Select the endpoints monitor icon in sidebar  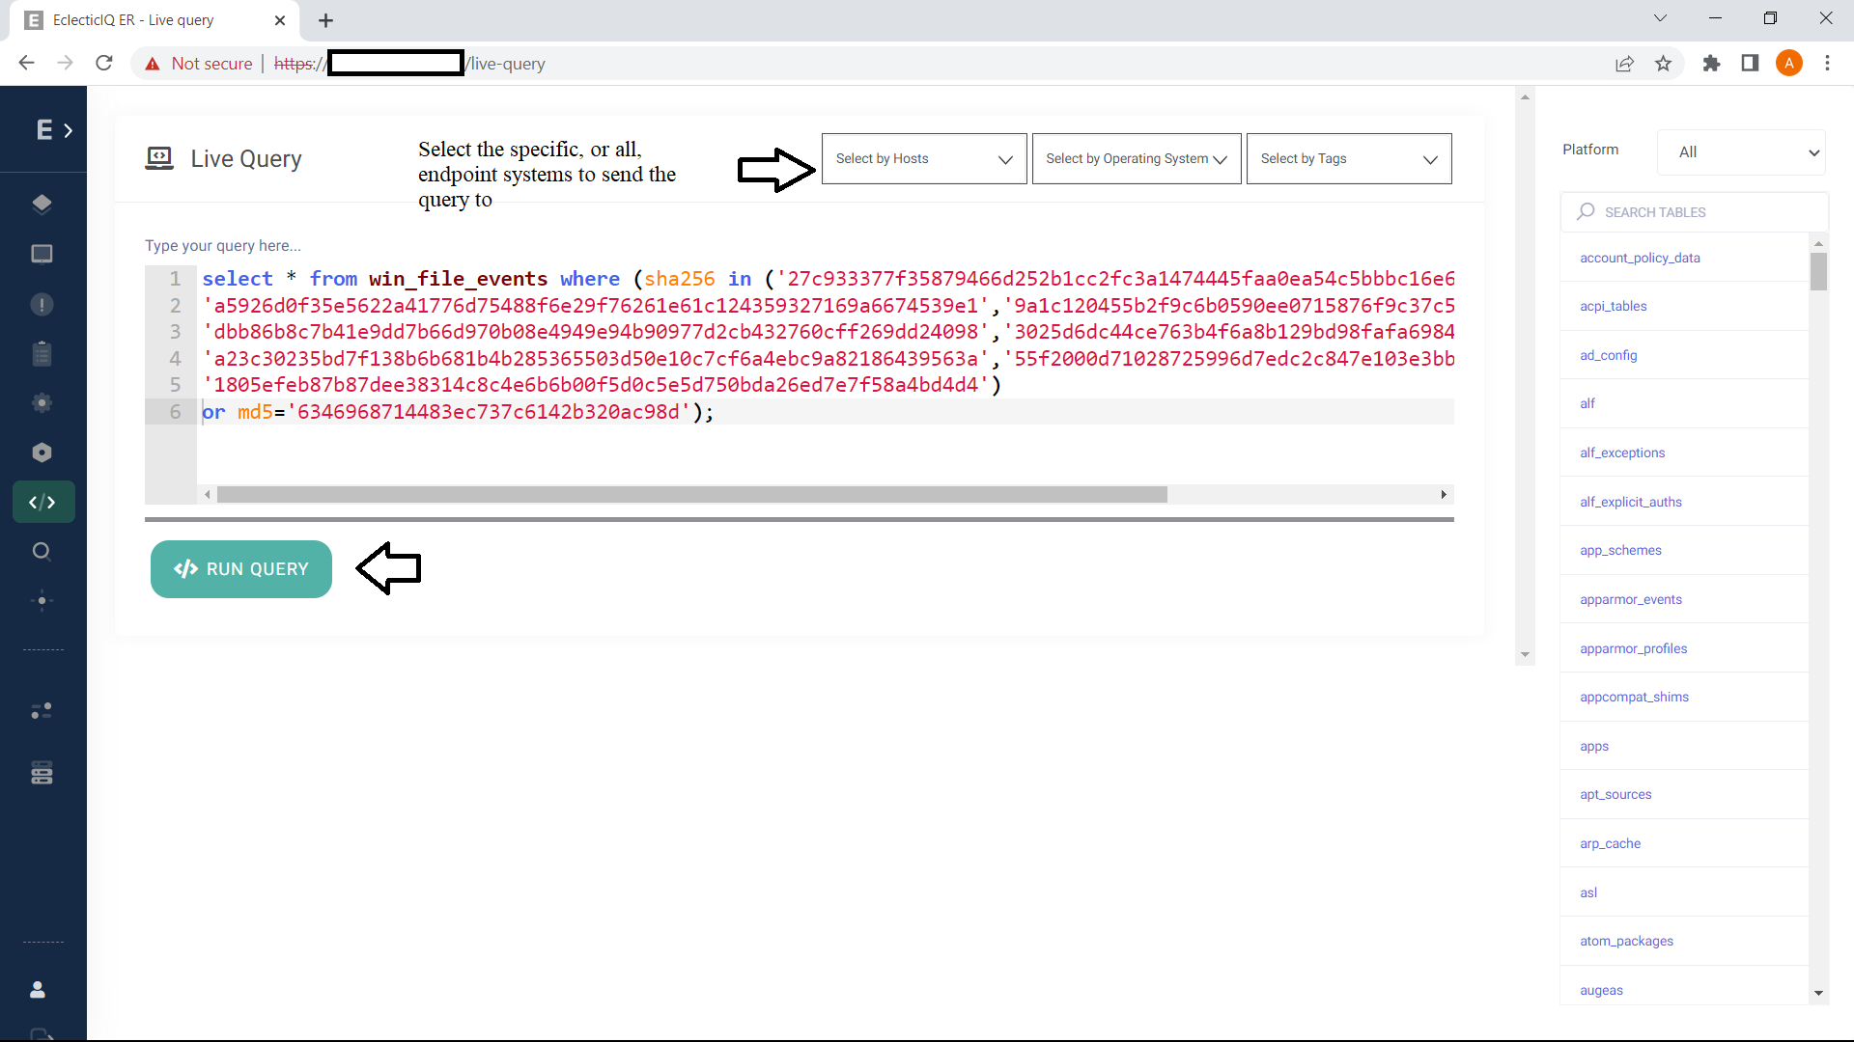click(42, 254)
